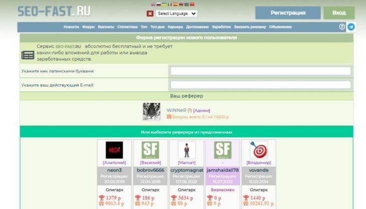Click the trophy icon beside 1440 р
The height and width of the screenshot is (209, 366).
point(246,198)
